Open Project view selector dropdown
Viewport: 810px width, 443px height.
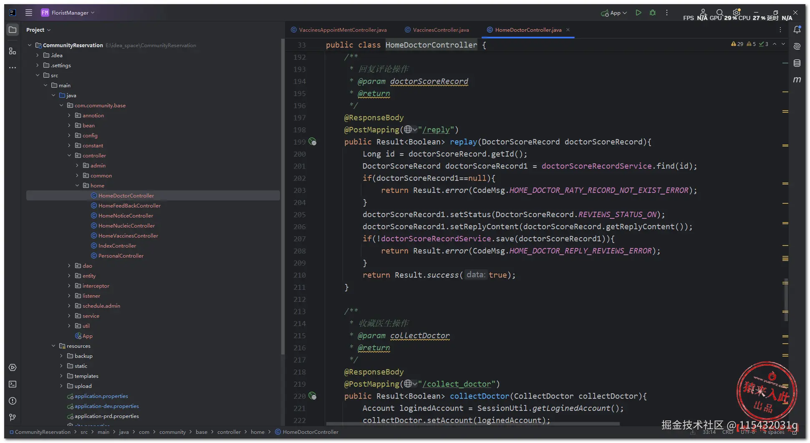pyautogui.click(x=38, y=30)
